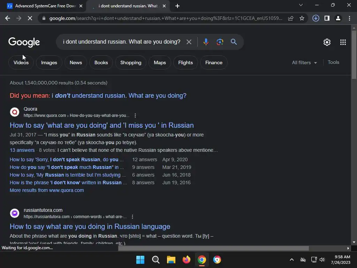Select the Google search results tab
Viewport: 357px width, 268px height.
tap(128, 6)
